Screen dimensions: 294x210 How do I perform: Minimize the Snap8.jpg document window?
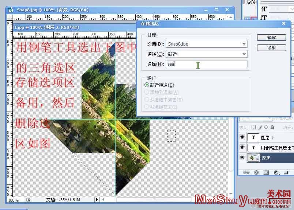(x=206, y=10)
